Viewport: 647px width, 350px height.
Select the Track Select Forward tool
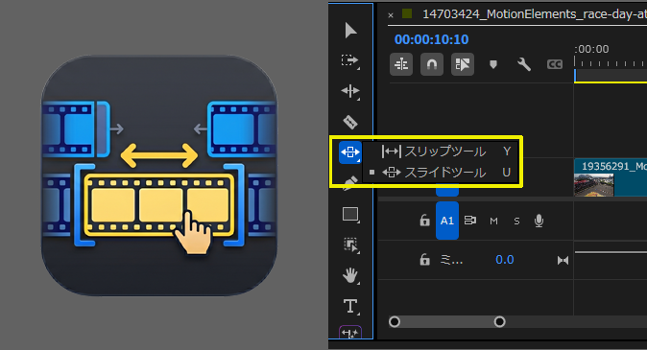coord(350,60)
